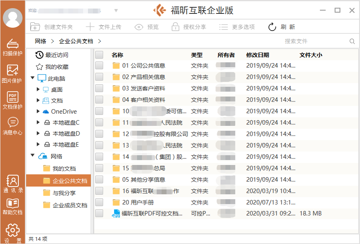The image size is (360, 244).
Task: Open 扫描保护 scan protection in sidebar
Action: 12,47
